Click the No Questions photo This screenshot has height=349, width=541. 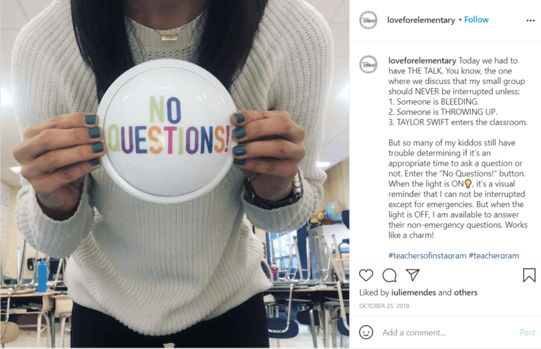click(174, 174)
